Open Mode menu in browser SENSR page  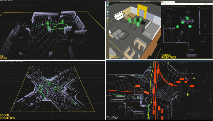point(184,6)
